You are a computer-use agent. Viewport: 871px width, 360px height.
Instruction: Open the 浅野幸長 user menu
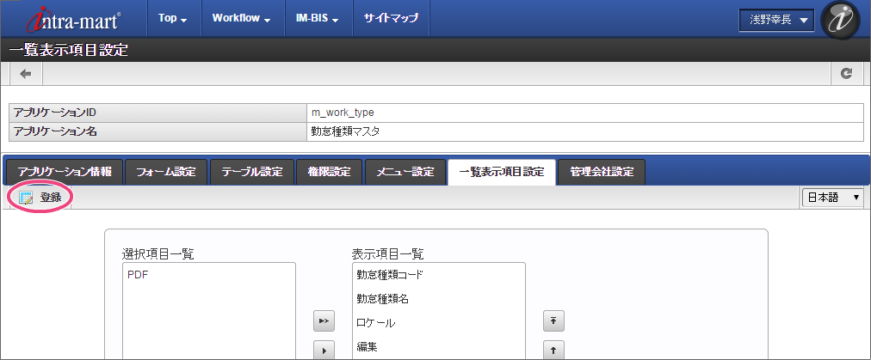(x=776, y=20)
